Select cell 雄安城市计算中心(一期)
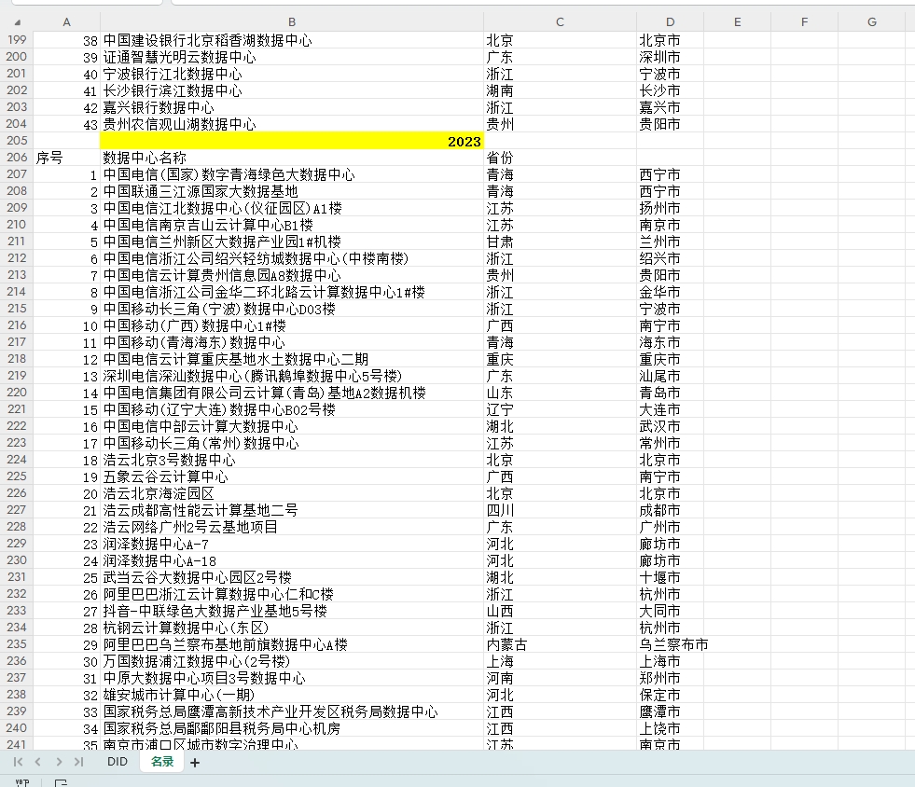The height and width of the screenshot is (787, 915). coord(292,696)
